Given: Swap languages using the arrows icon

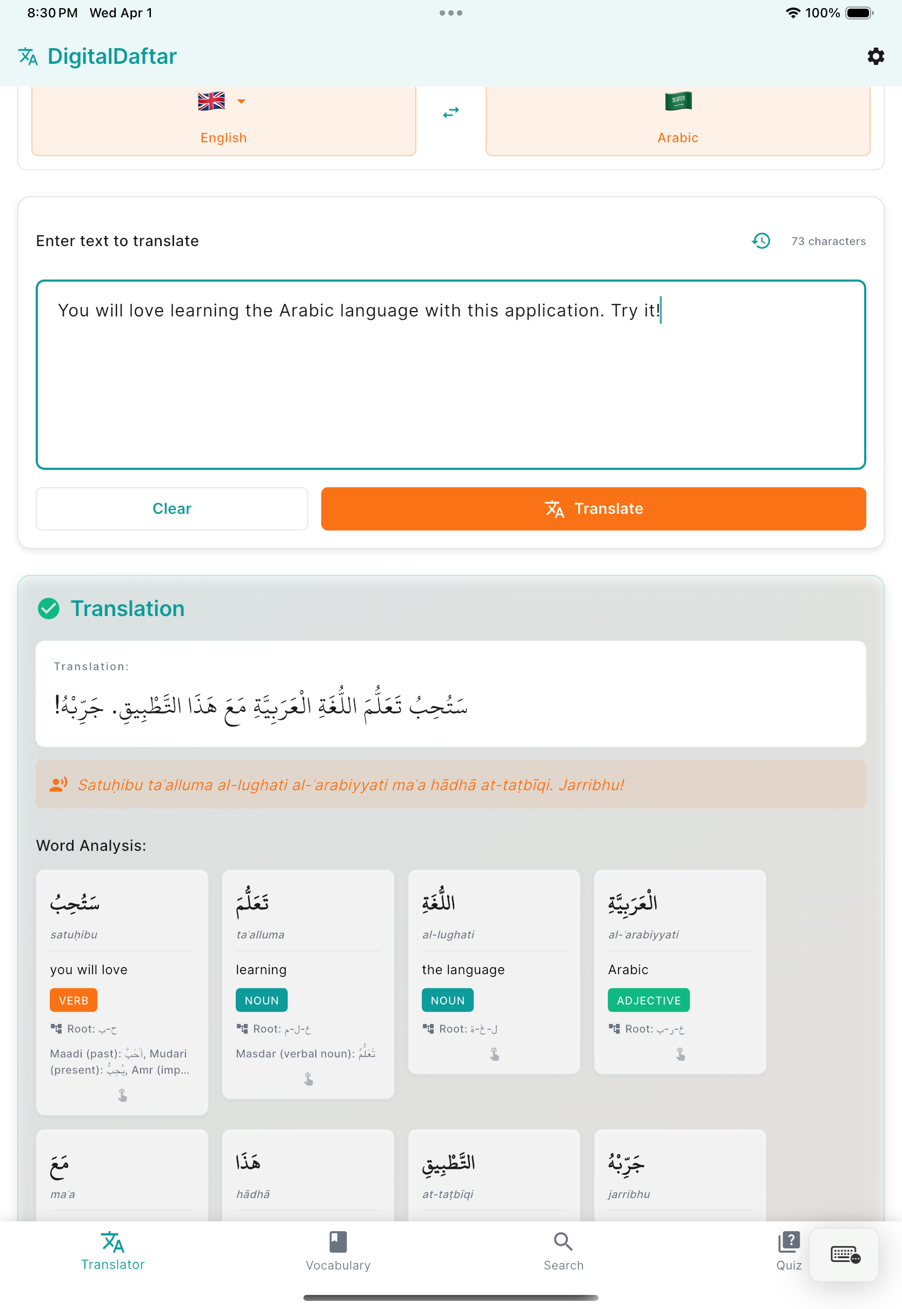Looking at the screenshot, I should (x=450, y=113).
